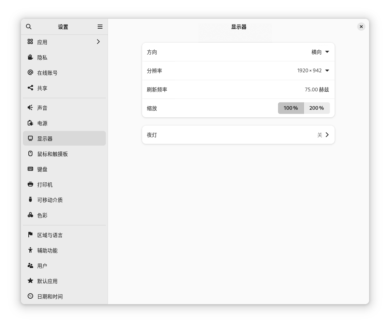Image resolution: width=390 pixels, height=327 pixels.
Task: Select 200% scaling option
Action: click(x=317, y=108)
